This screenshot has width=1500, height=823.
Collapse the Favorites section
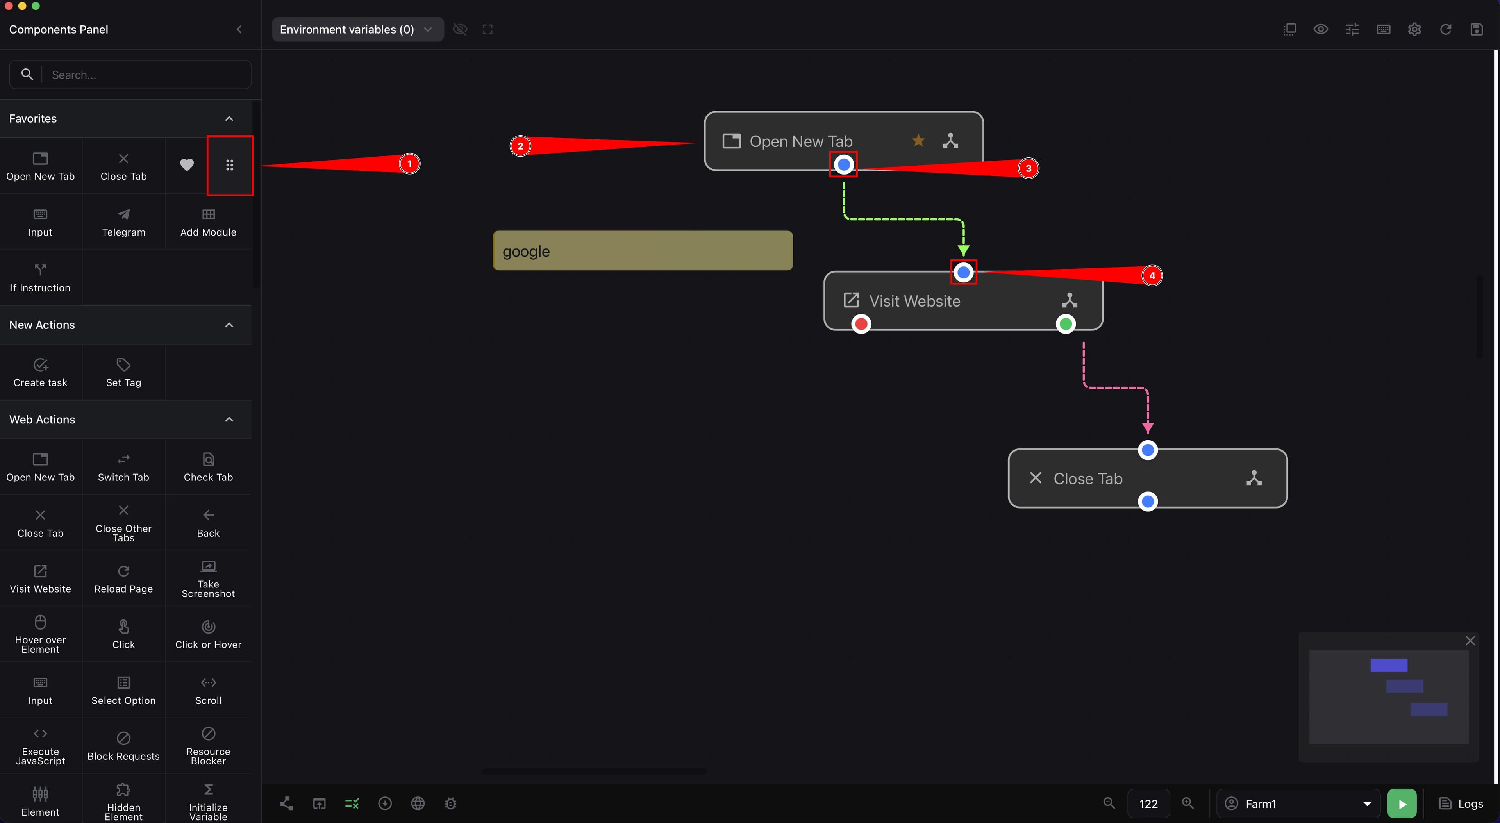229,119
